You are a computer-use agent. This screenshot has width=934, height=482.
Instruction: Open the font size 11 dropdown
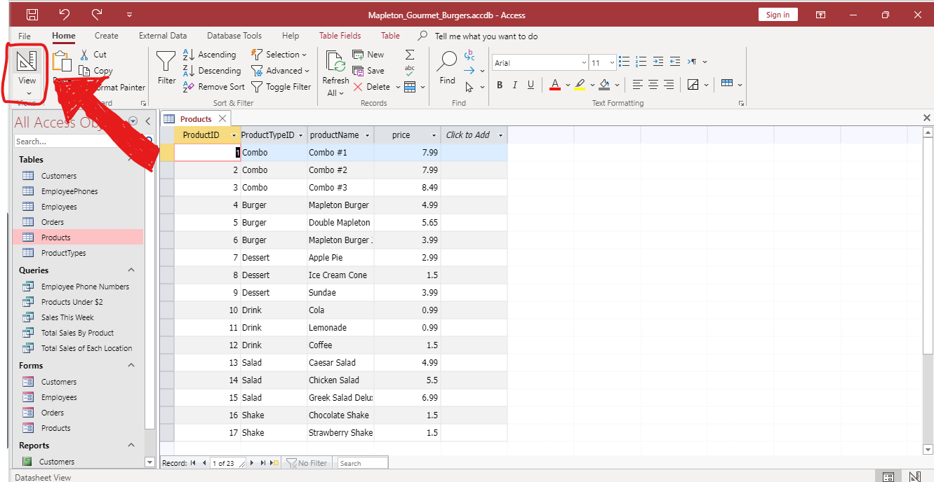click(612, 63)
